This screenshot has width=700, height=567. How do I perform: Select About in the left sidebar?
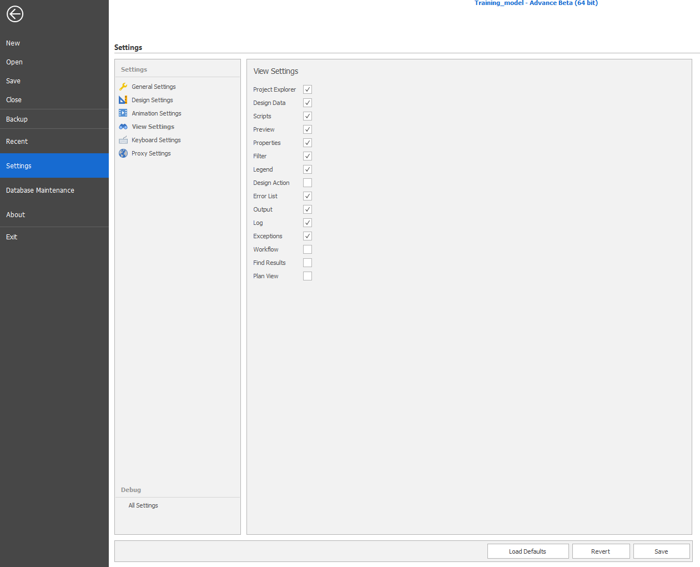[16, 215]
